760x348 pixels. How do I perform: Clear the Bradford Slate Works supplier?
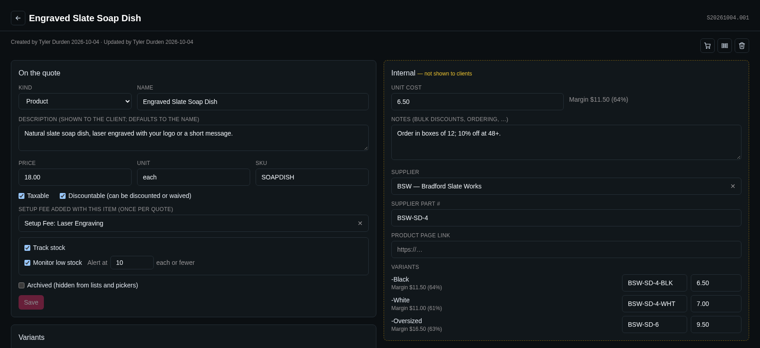tap(733, 186)
